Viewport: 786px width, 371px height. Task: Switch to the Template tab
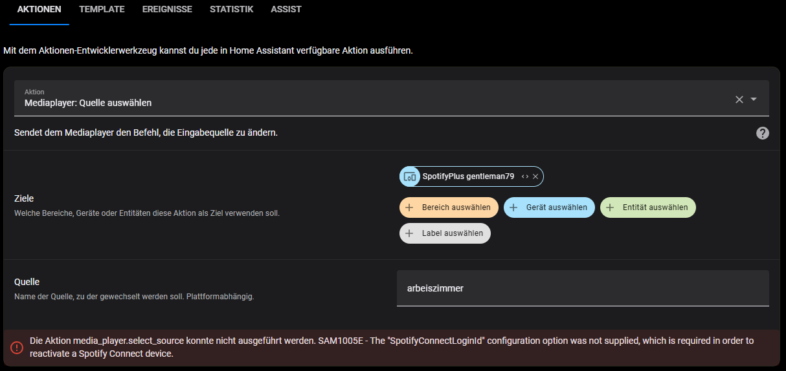[x=102, y=10]
